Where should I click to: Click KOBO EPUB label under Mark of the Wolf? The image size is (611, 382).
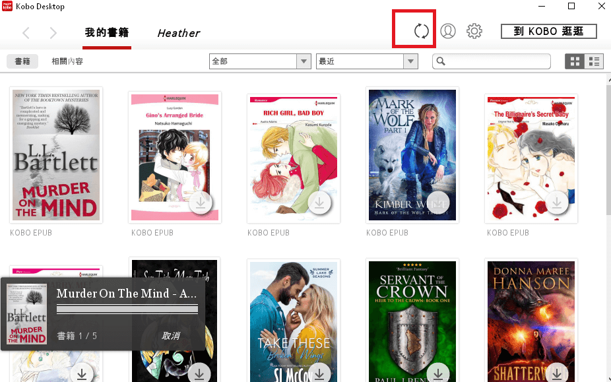pyautogui.click(x=387, y=233)
